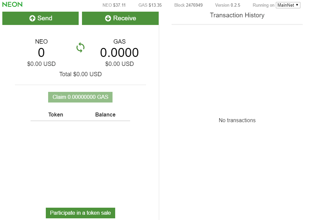
Task: Click the large NEO balance amount 0
Action: point(41,53)
